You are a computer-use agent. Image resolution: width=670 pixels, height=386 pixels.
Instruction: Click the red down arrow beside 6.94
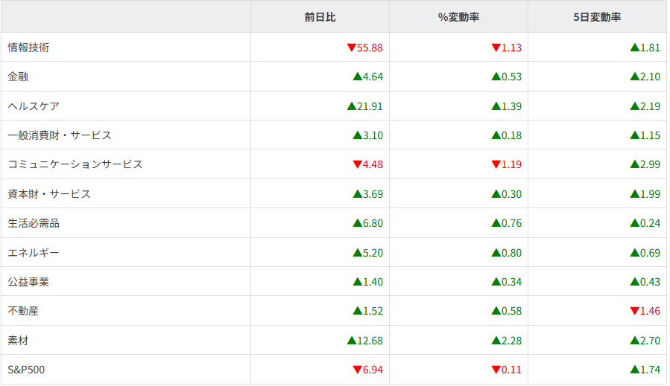[358, 370]
